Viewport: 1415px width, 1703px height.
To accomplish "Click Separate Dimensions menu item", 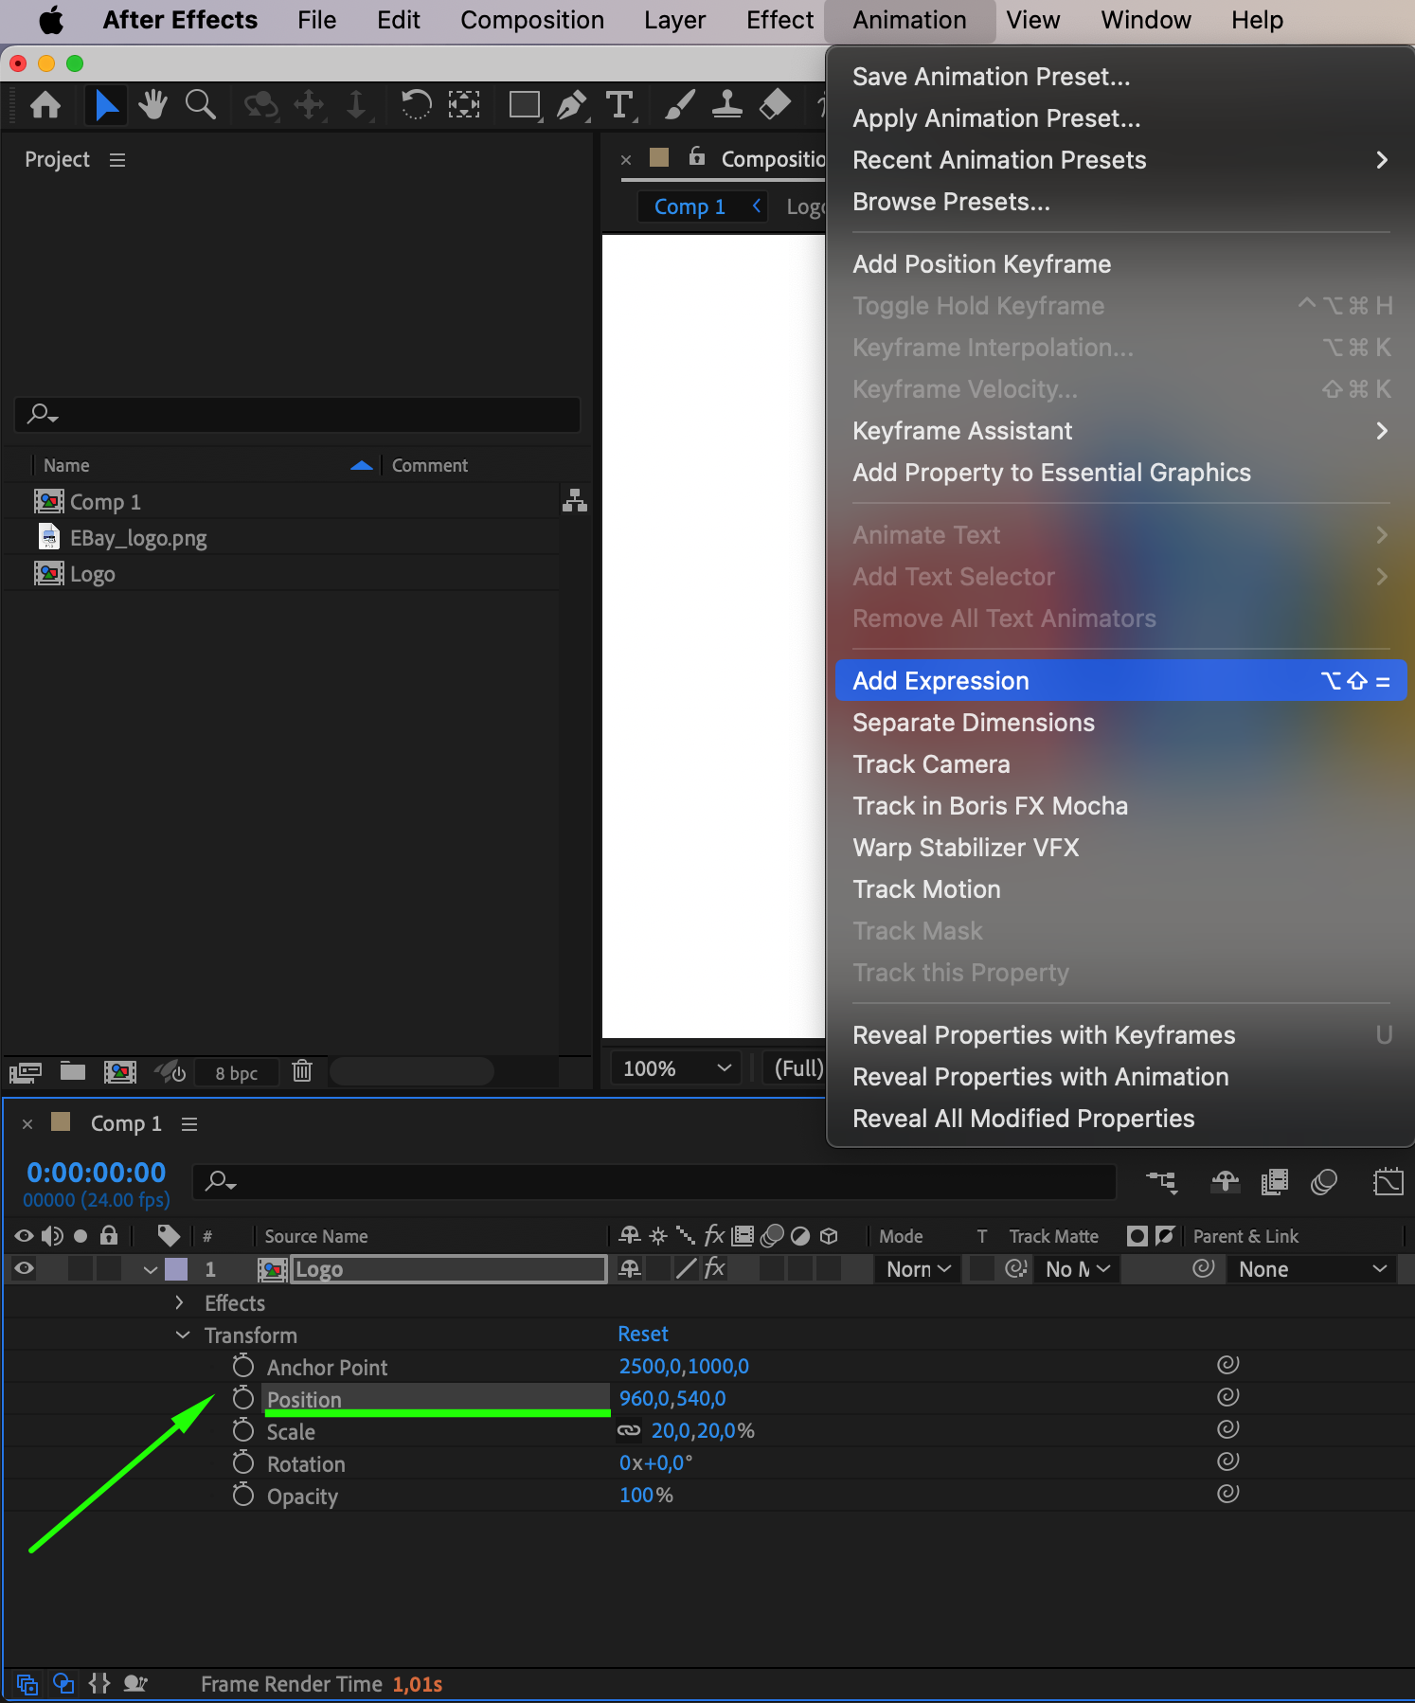I will [x=973, y=723].
